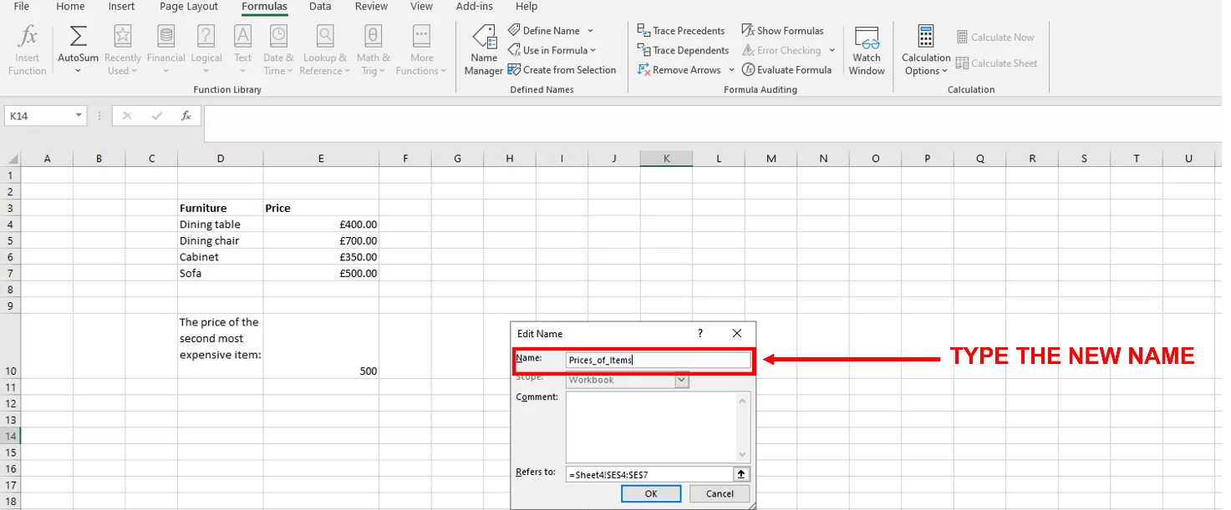Switch to the Data ribbon tab
Viewport: 1231px width, 510px height.
(320, 7)
